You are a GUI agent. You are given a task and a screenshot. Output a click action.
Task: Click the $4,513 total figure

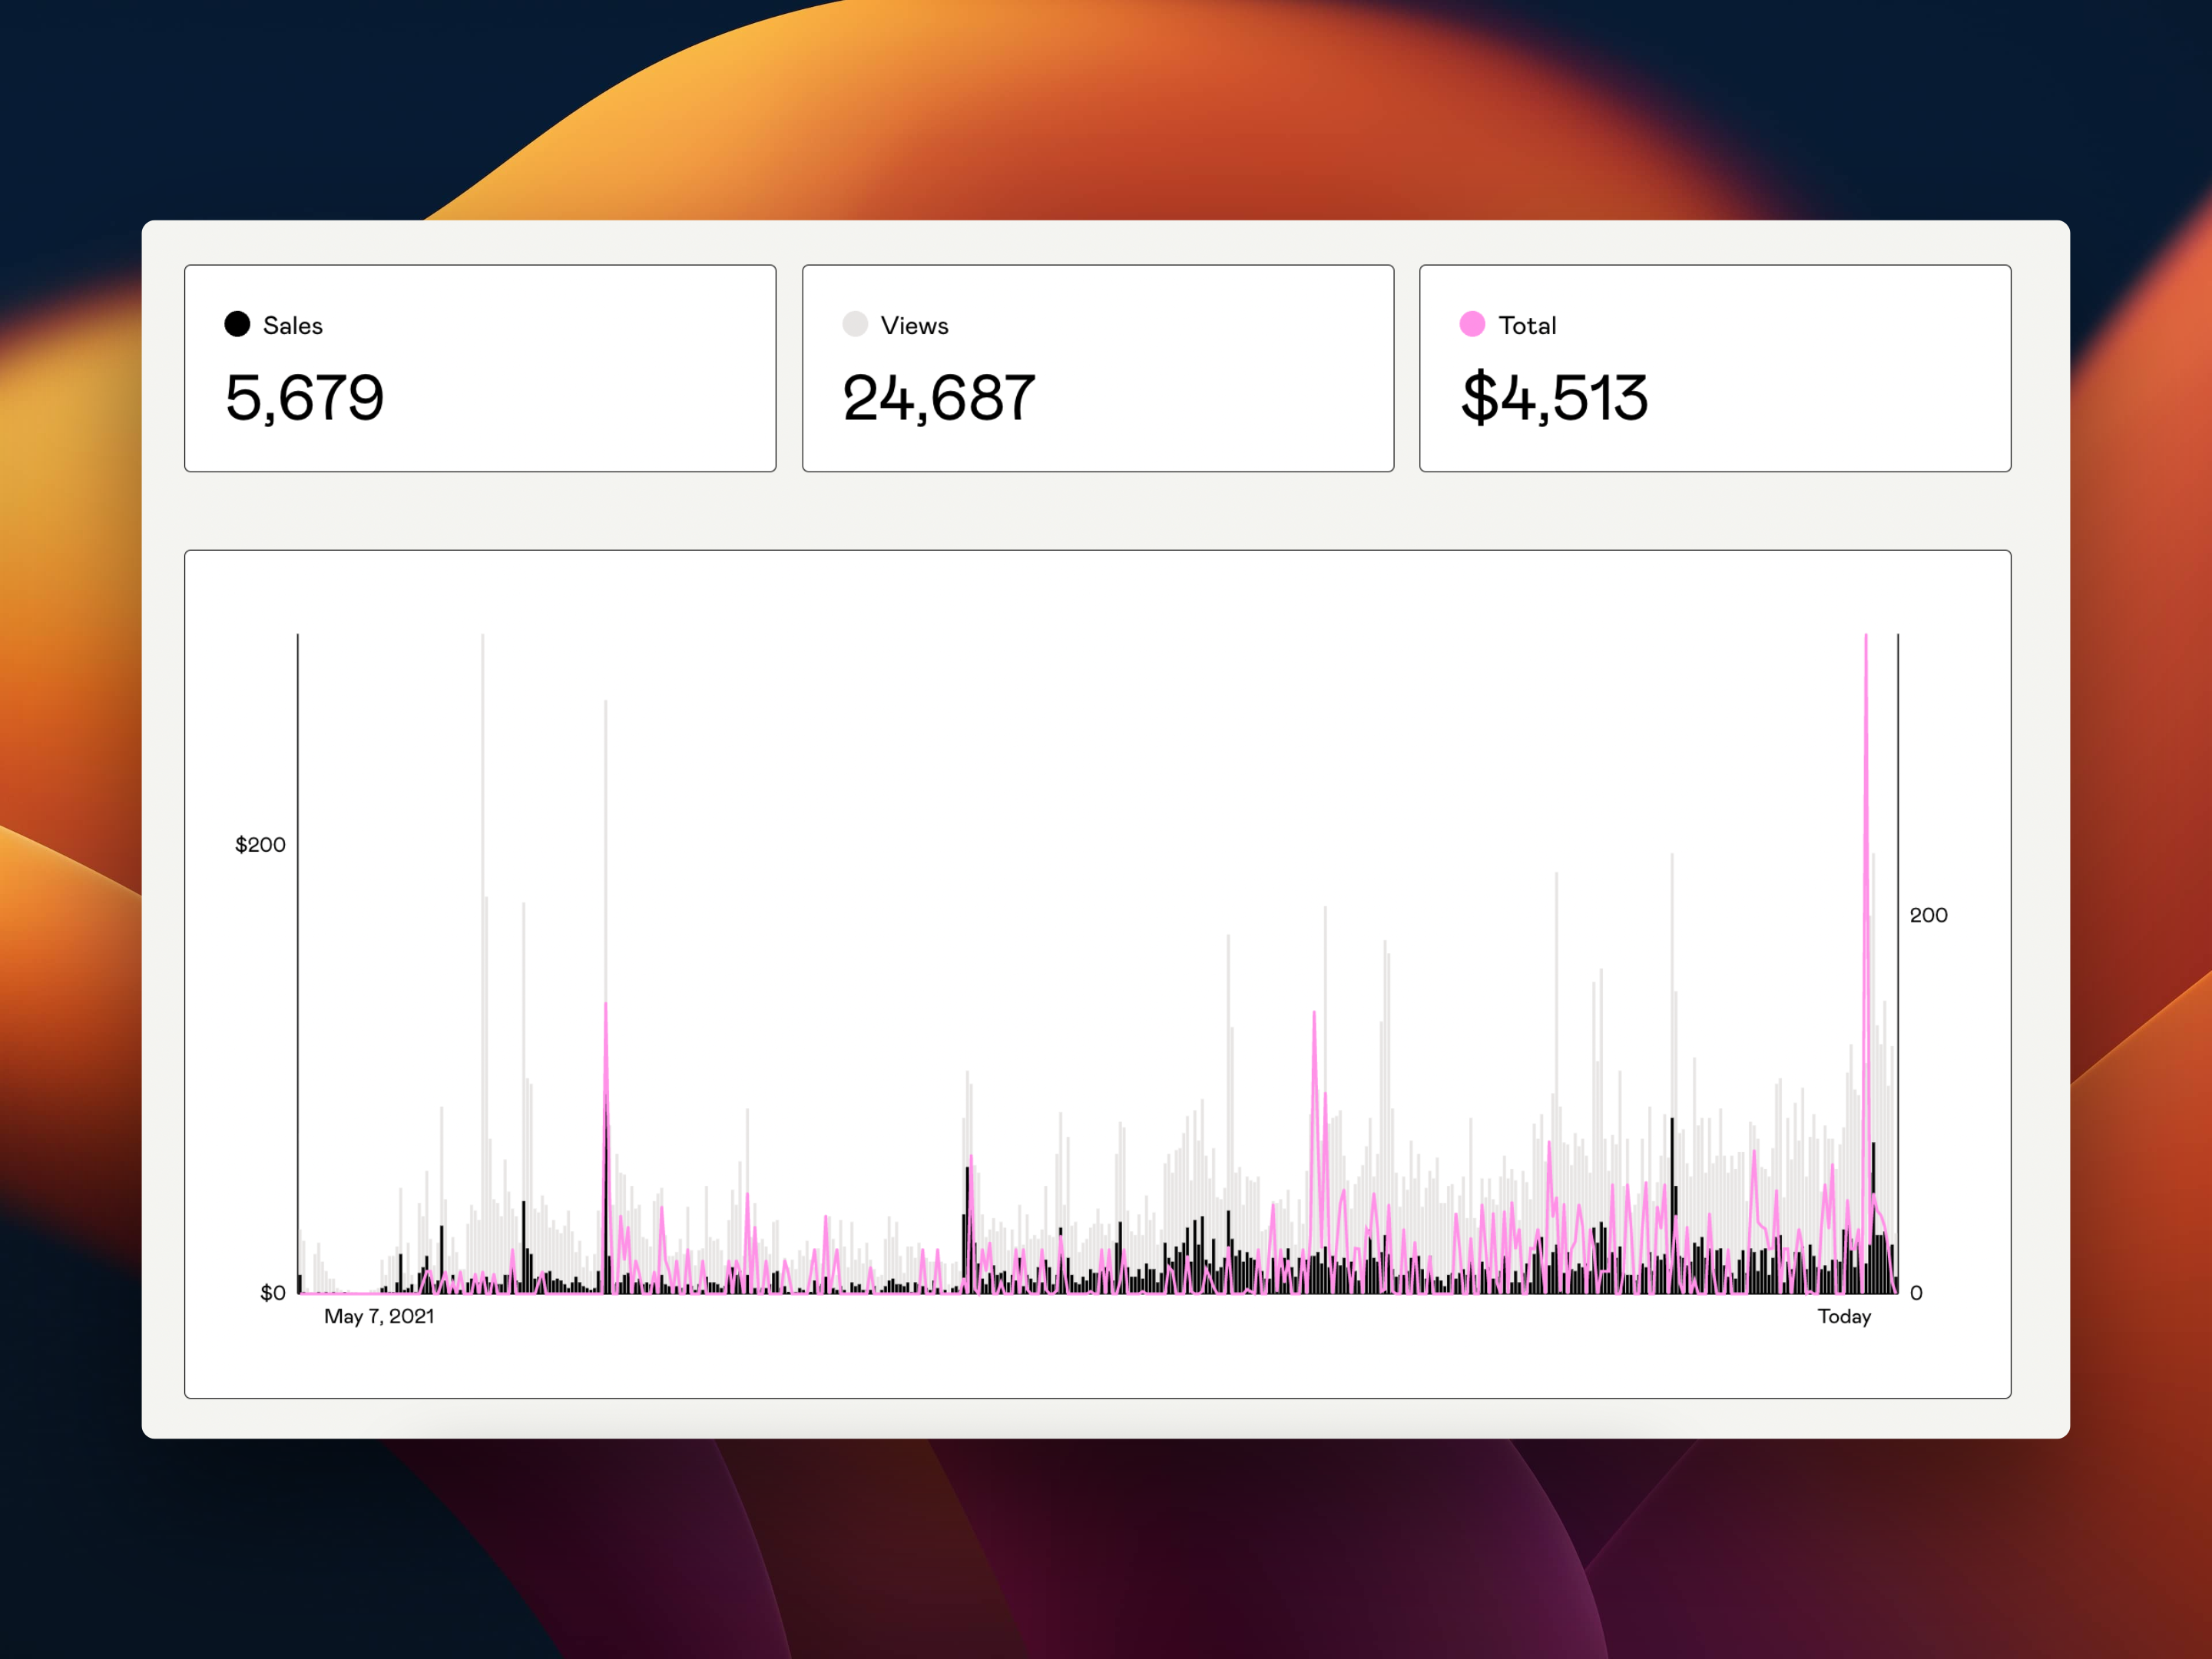pos(1554,398)
